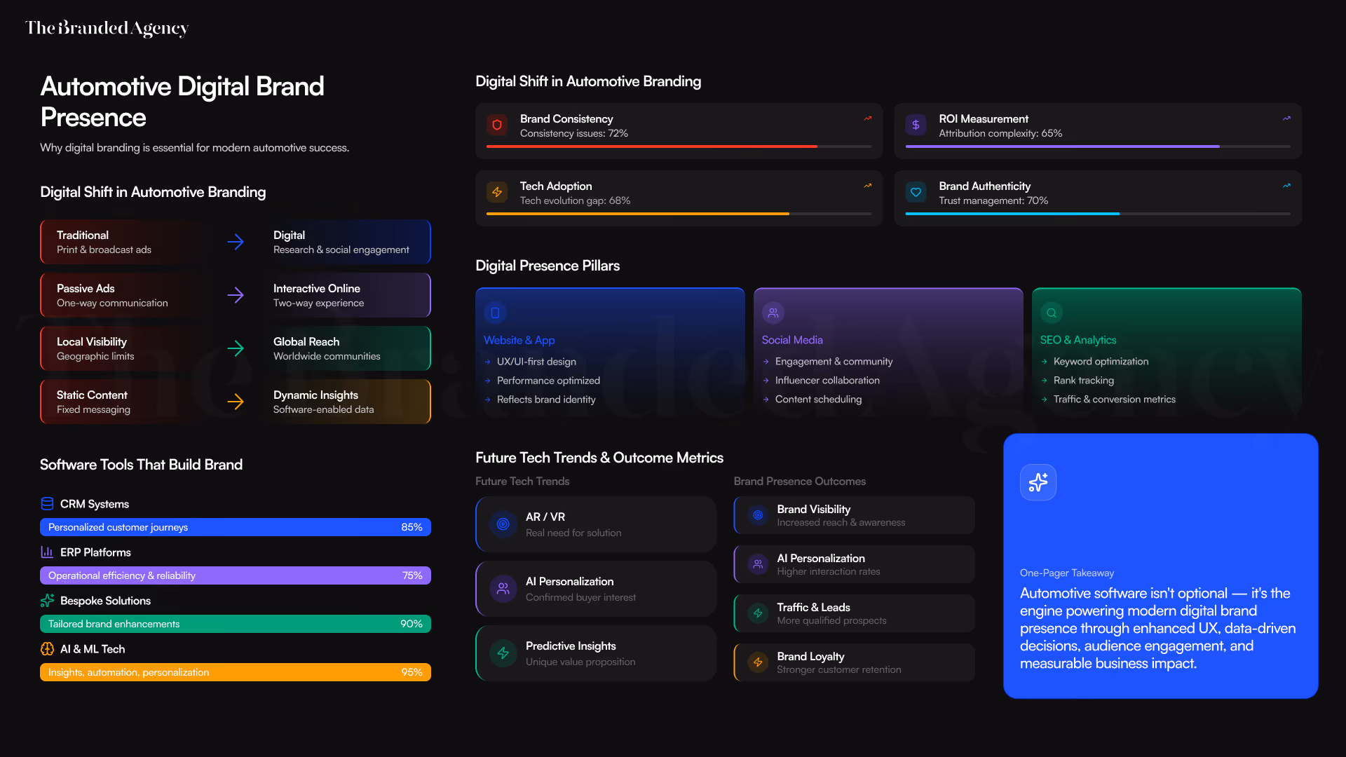Click arrow between Passive Ads and Interactive Online
Viewport: 1346px width, 757px height.
pyautogui.click(x=236, y=295)
